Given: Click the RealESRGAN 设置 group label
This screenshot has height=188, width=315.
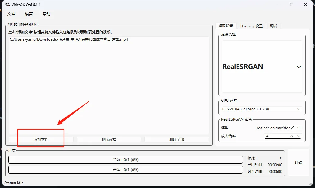Looking at the screenshot, I should tap(237, 119).
